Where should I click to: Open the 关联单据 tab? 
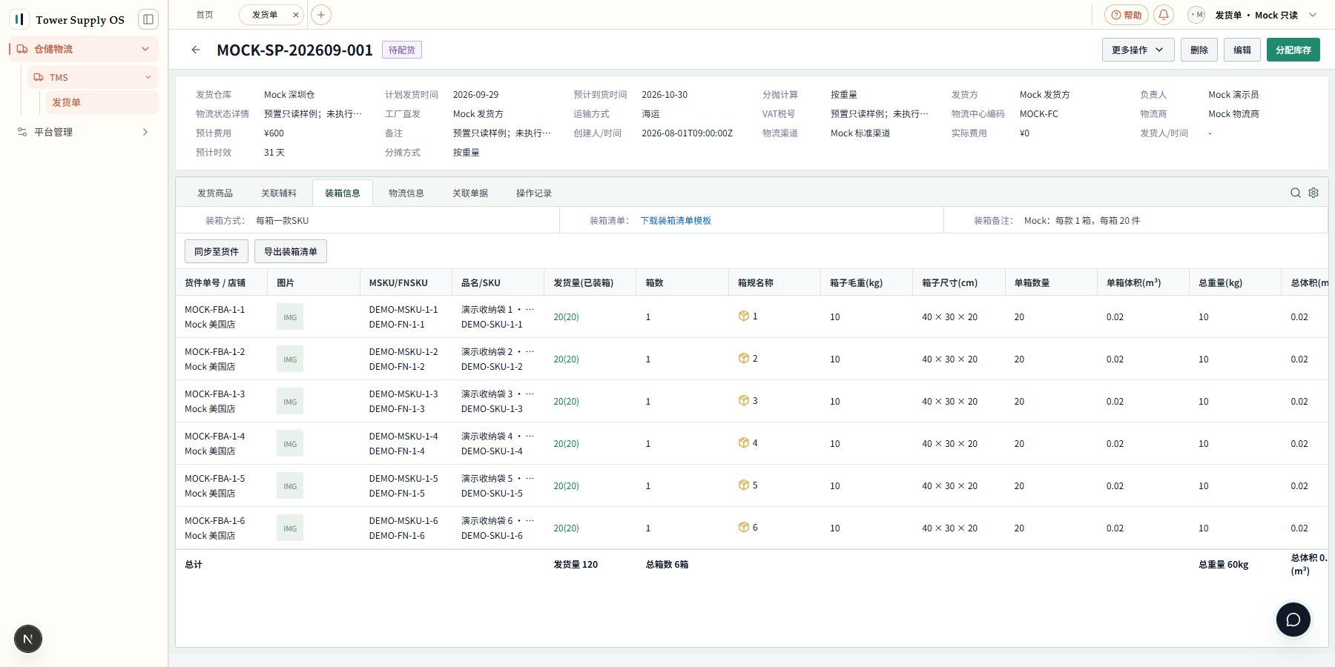470,193
